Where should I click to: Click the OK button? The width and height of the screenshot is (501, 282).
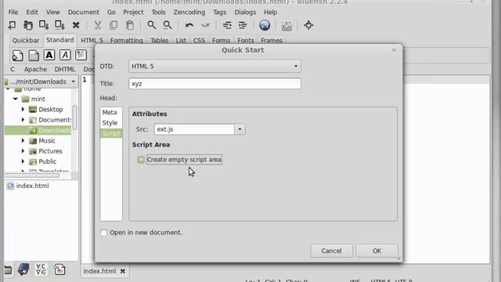click(377, 251)
